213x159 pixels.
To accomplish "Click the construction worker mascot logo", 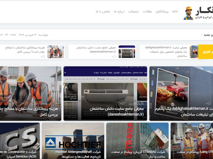I will point(188,13).
